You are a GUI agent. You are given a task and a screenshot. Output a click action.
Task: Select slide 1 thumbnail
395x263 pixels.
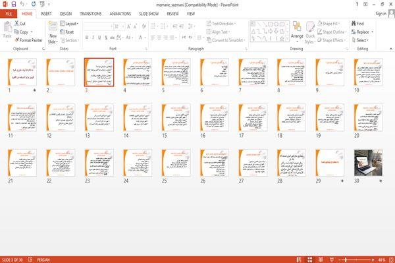click(22, 72)
